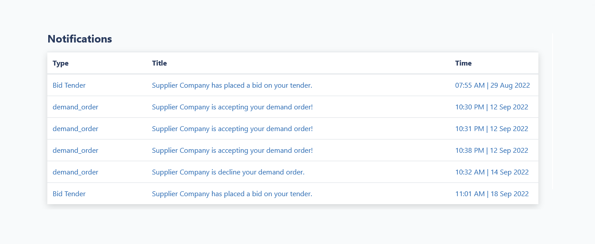This screenshot has height=244, width=595.
Task: Select the 10:31 PM | 12 Sep 2022 timestamp
Action: 491,128
